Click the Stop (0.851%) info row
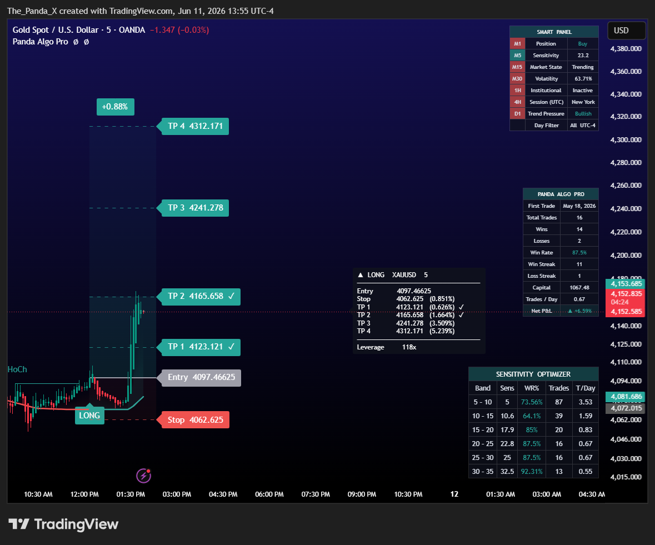Screen dimensions: 655x545 tap(406, 299)
